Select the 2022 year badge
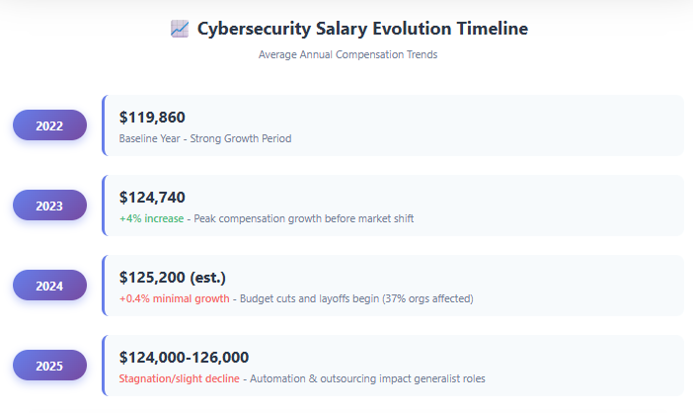This screenshot has height=413, width=693. 49,125
